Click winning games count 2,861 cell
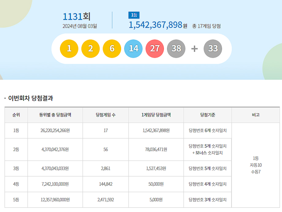 [106, 169]
